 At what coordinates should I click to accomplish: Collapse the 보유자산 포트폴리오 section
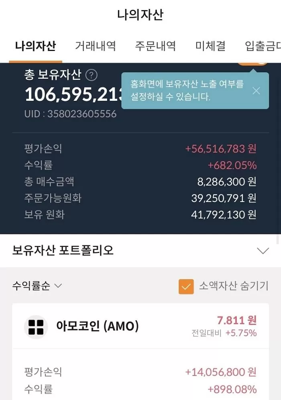pos(263,250)
